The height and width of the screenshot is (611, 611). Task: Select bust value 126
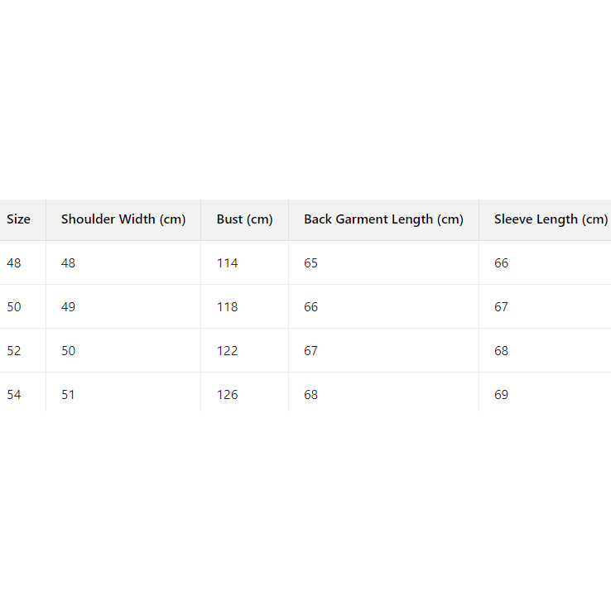click(228, 395)
